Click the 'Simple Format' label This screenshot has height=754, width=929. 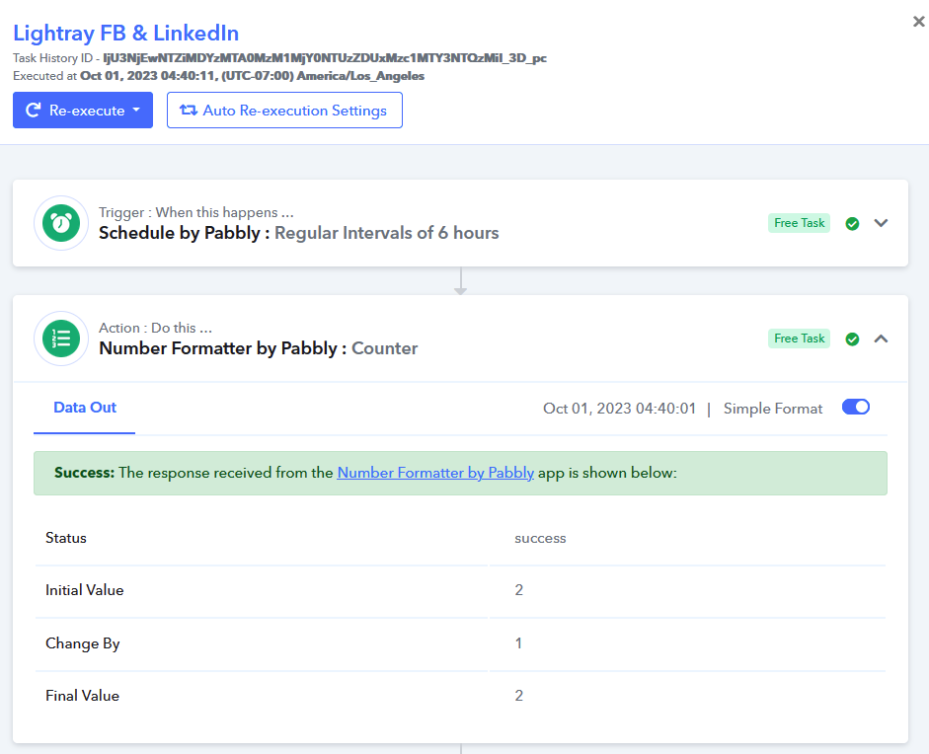[x=773, y=409]
